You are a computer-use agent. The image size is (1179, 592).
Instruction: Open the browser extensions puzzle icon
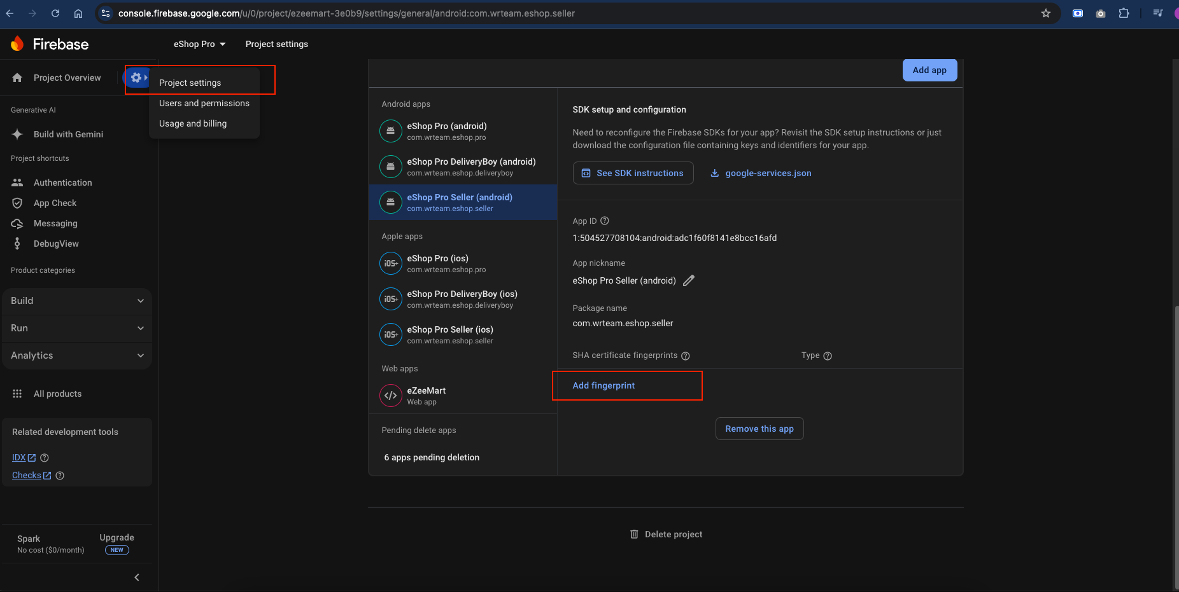click(x=1124, y=13)
